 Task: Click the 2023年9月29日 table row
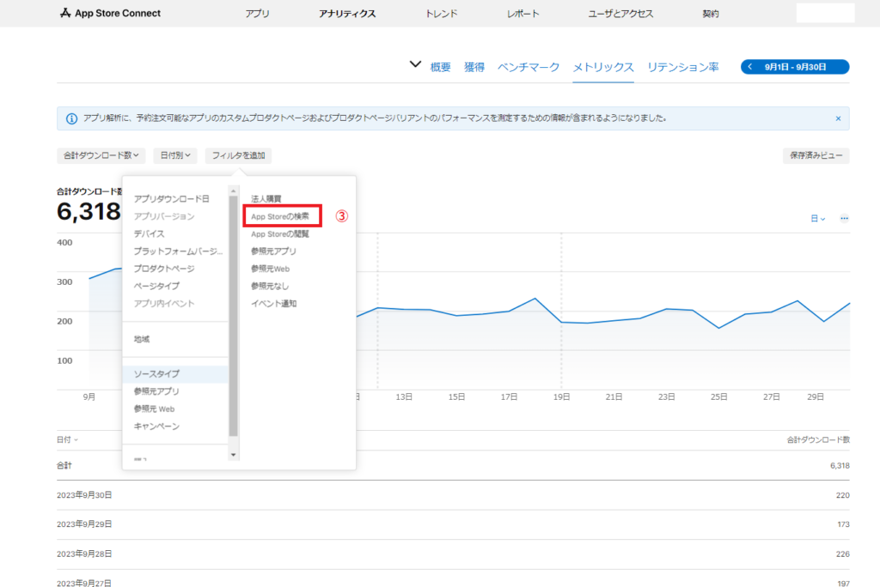(x=453, y=524)
